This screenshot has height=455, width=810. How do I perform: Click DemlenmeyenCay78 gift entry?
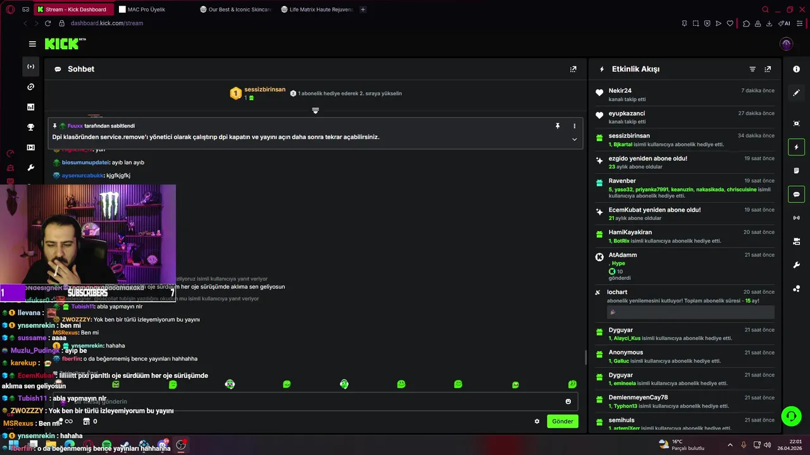tap(686, 401)
